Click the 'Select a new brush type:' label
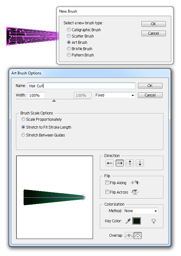Viewport: 181px width, 256px height. coord(83,23)
